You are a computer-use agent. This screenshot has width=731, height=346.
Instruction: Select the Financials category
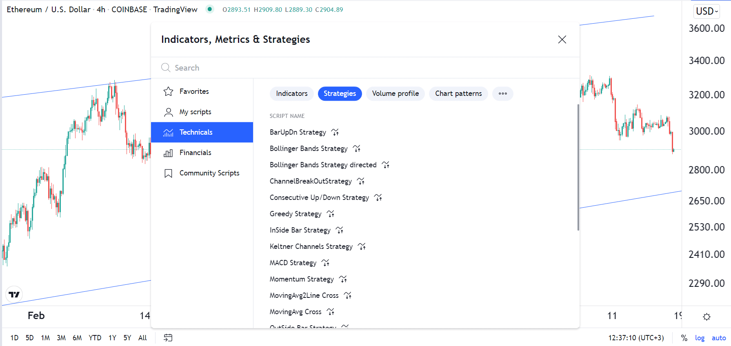202,153
